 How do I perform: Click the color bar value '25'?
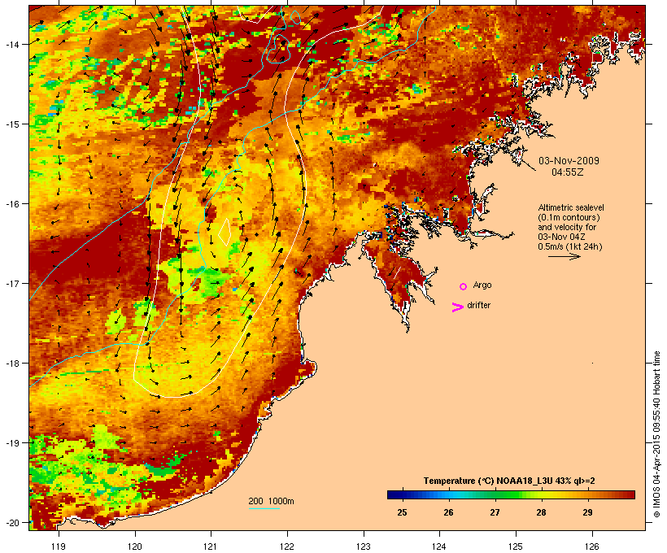click(402, 512)
